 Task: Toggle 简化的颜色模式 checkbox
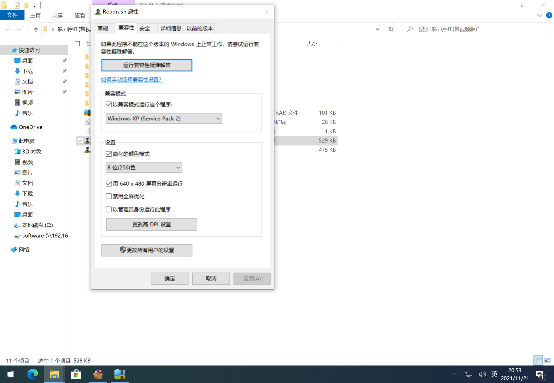tap(108, 154)
